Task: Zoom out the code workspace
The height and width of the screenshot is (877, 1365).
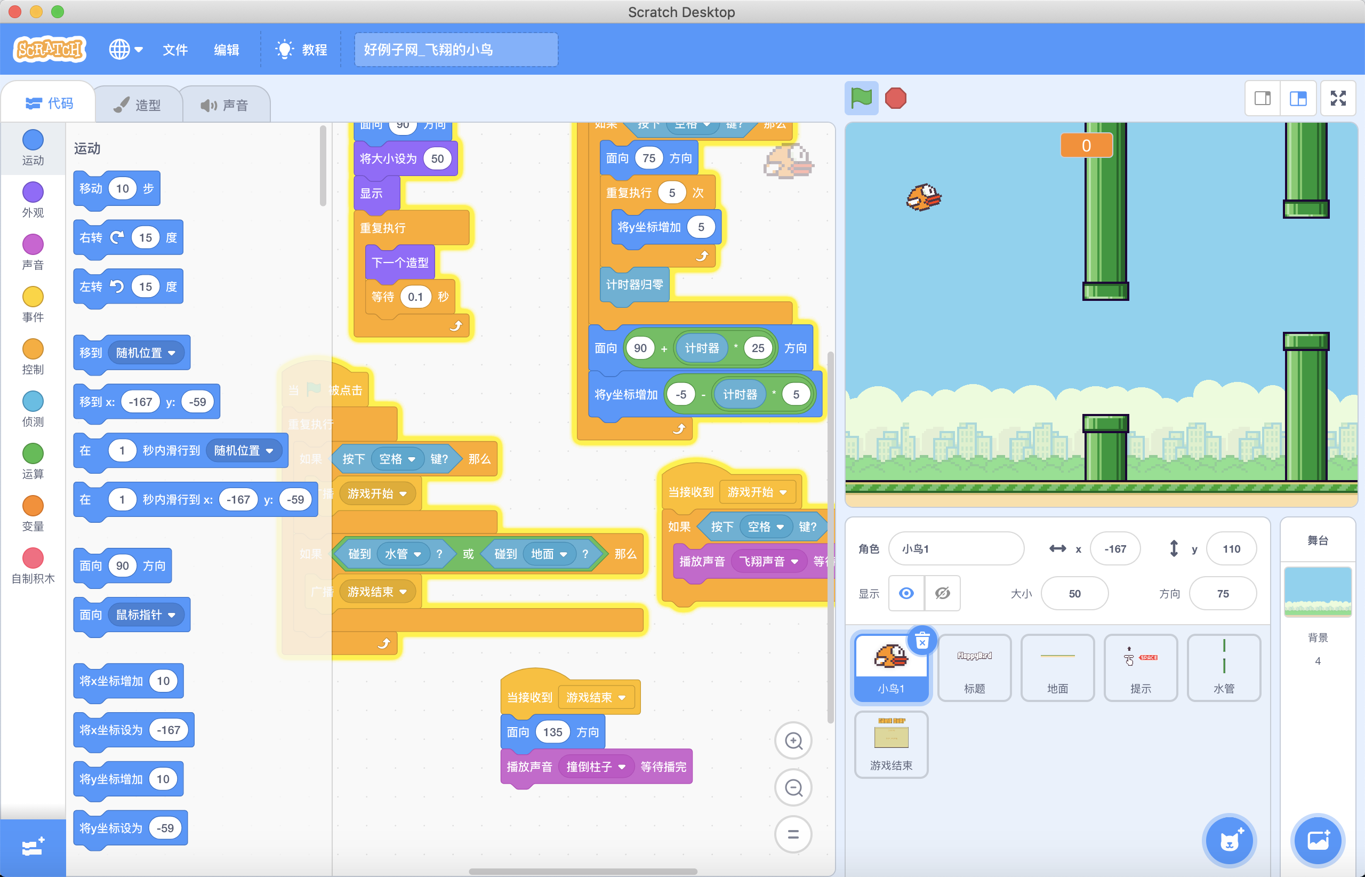Action: coord(793,787)
